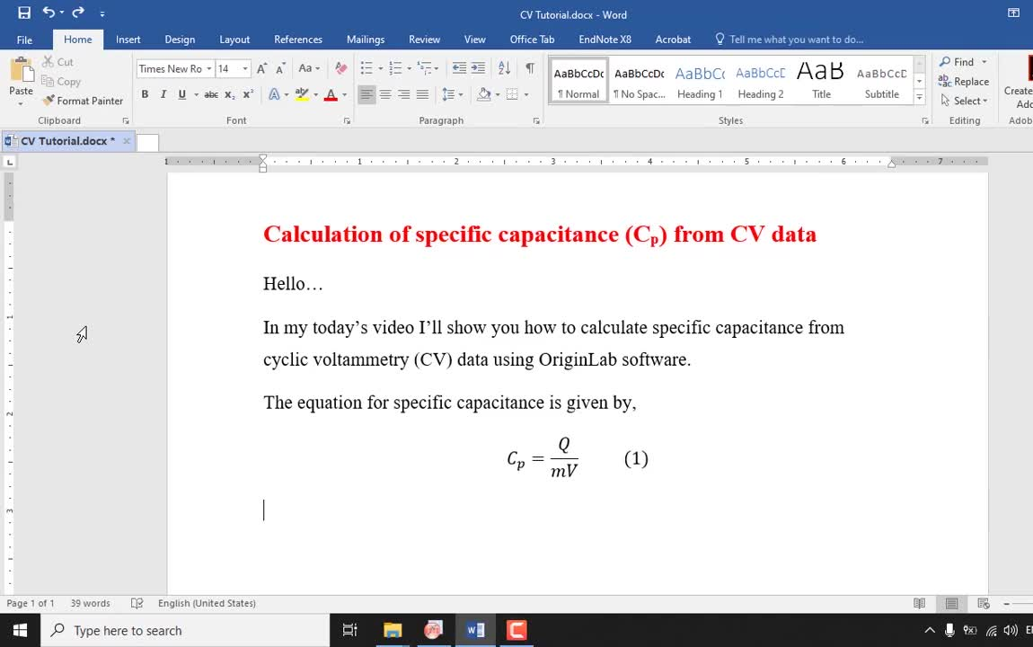
Task: Apply subscript formatting
Action: [229, 94]
